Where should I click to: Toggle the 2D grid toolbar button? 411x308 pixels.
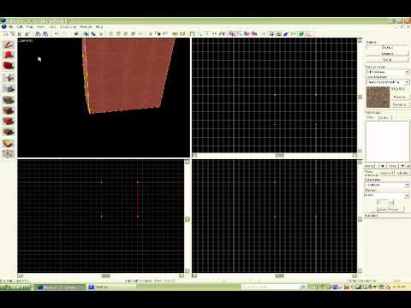click(5, 33)
